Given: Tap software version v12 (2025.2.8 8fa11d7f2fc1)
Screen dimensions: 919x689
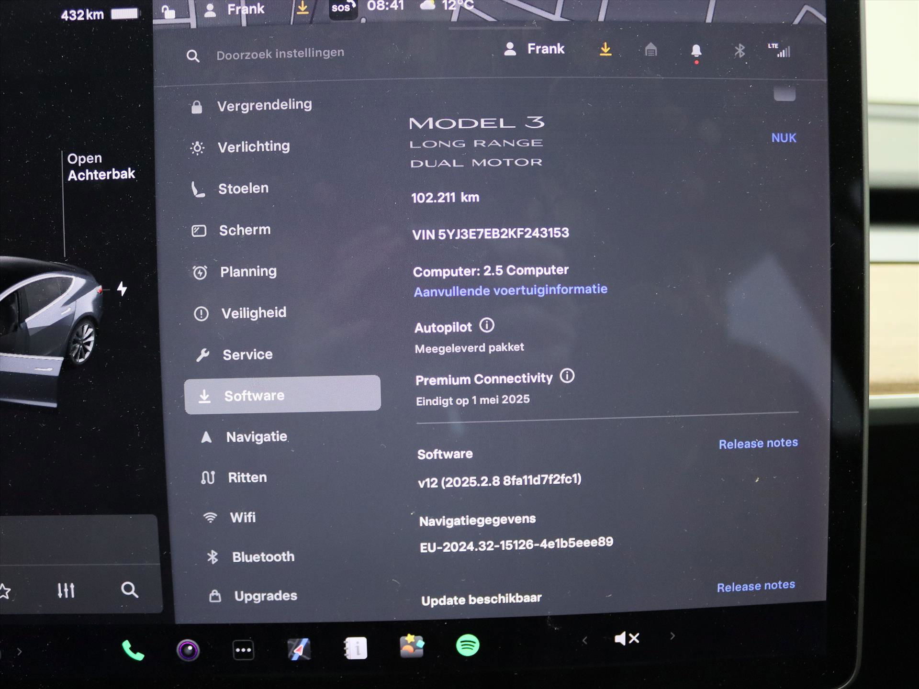Looking at the screenshot, I should coord(500,480).
